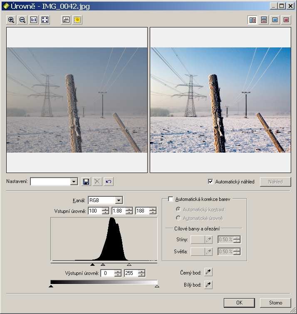Click the application icon in the title bar
Screen dimensions: 297x314
tap(6, 6)
